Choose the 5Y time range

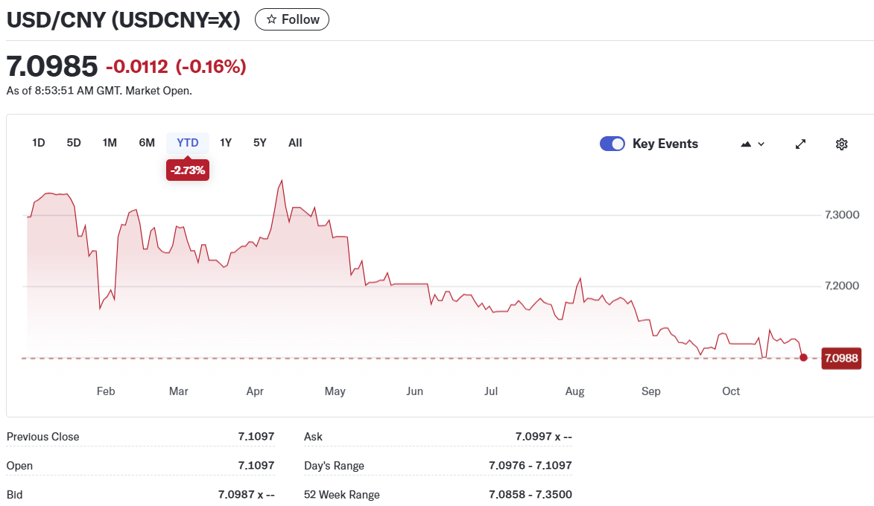tap(259, 143)
